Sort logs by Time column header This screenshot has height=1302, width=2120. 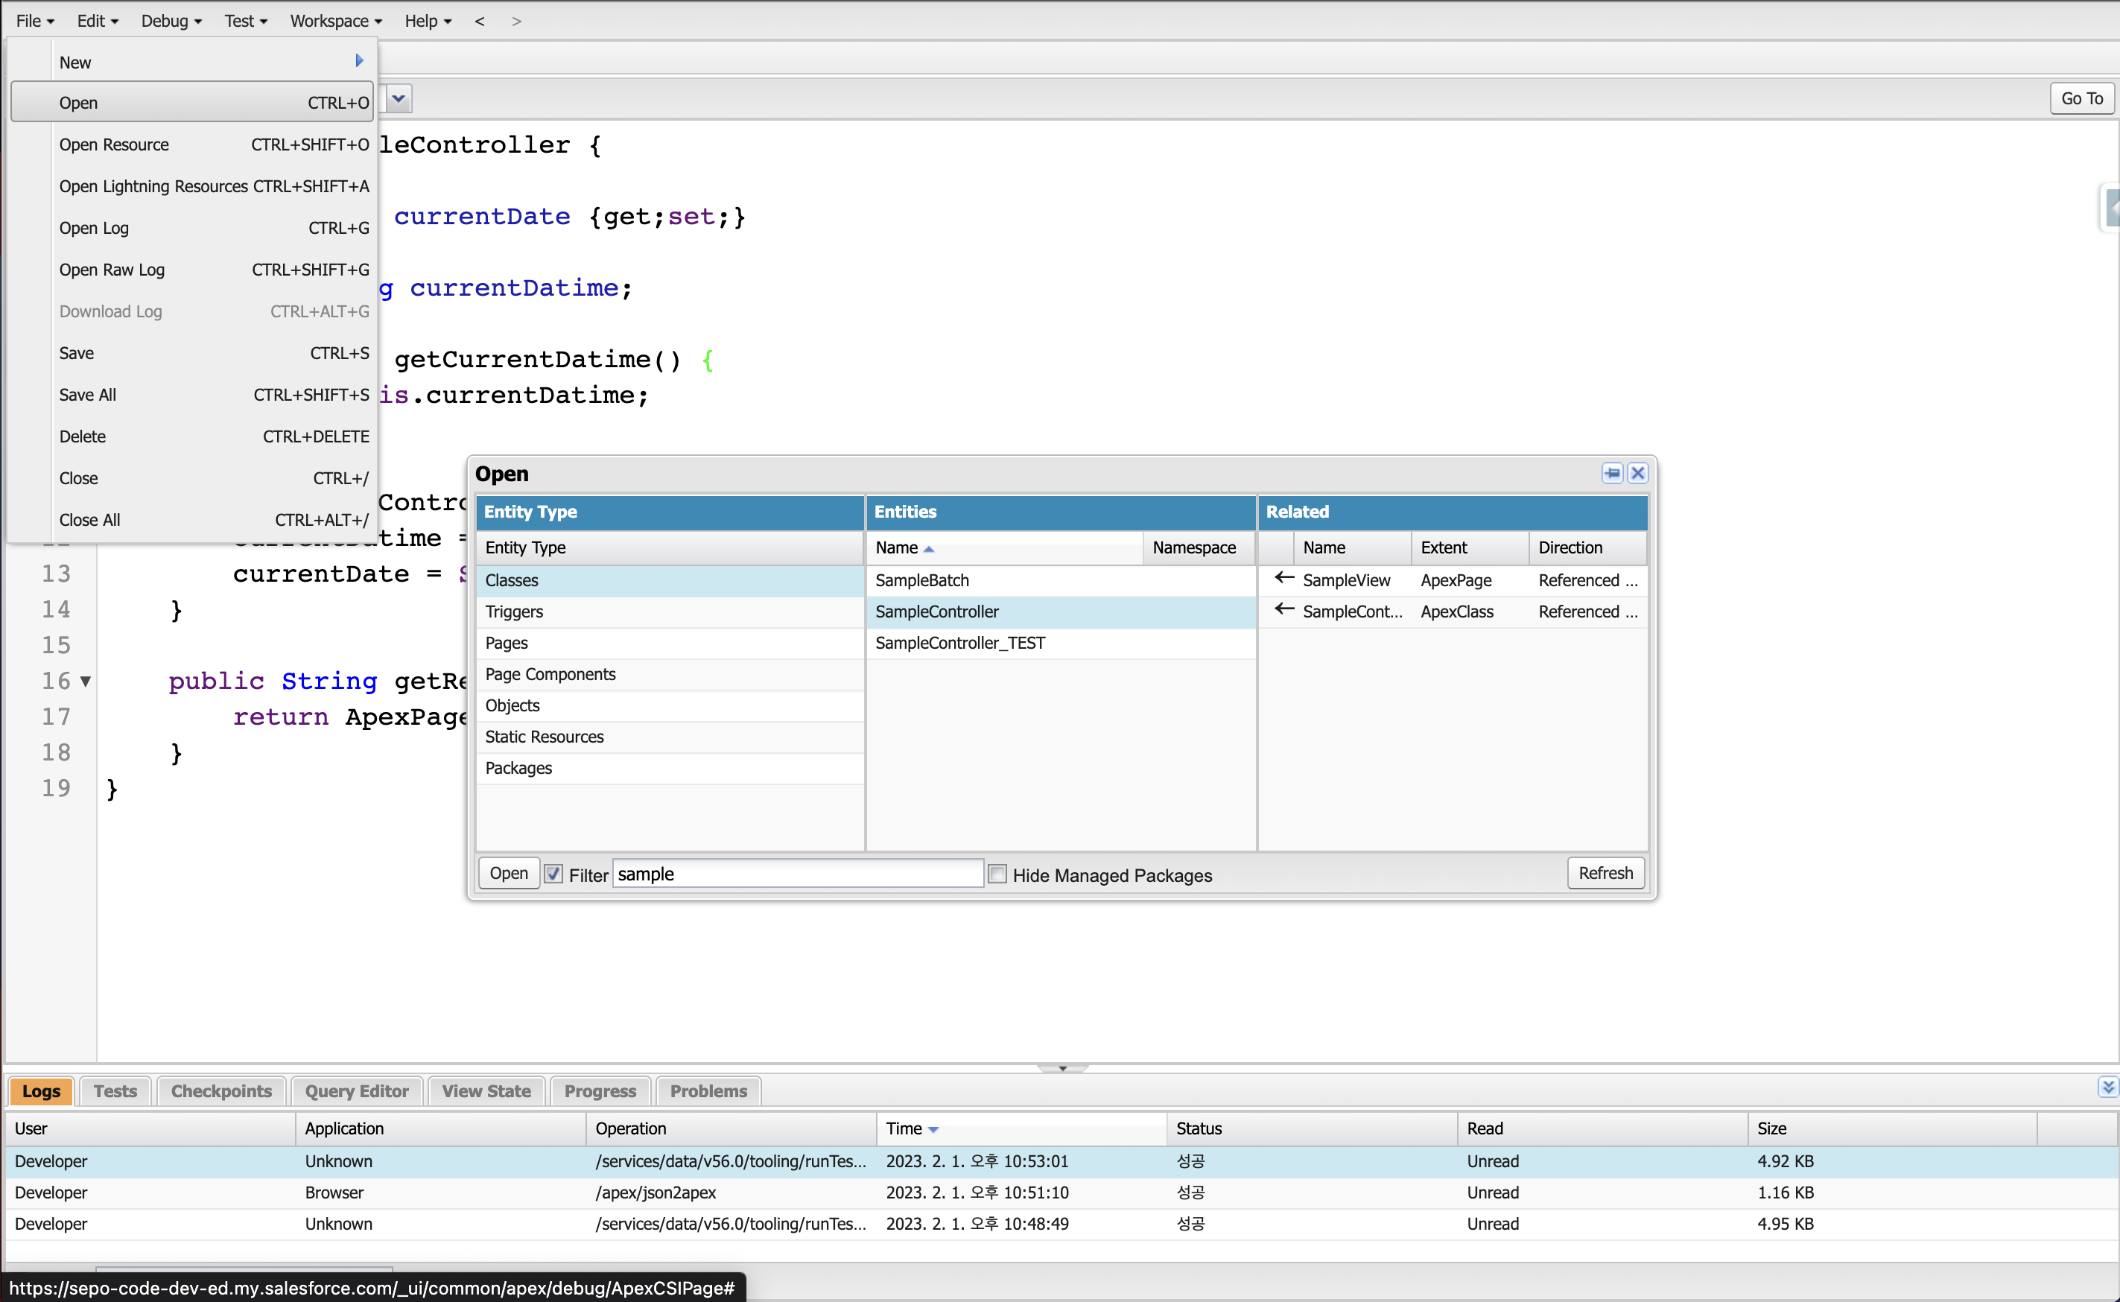(x=904, y=1128)
